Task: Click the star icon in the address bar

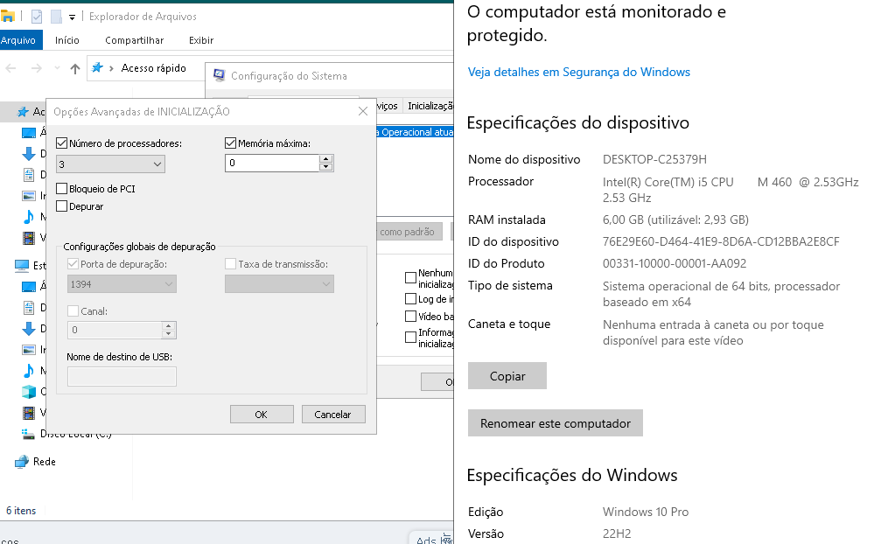Action: tap(97, 67)
